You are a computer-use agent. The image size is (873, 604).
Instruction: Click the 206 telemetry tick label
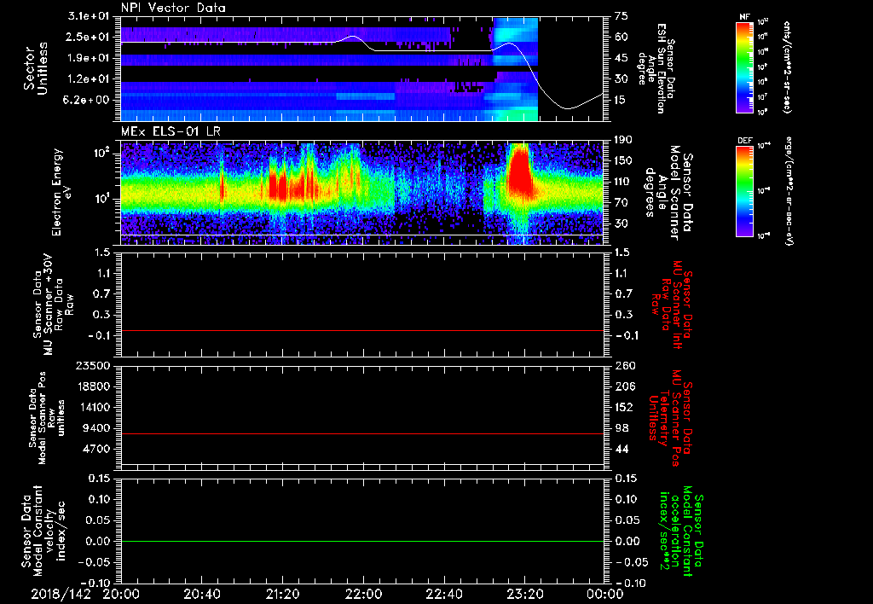pyautogui.click(x=623, y=386)
